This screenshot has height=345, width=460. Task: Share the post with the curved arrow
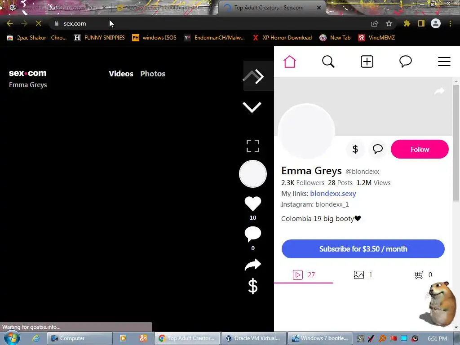(253, 265)
